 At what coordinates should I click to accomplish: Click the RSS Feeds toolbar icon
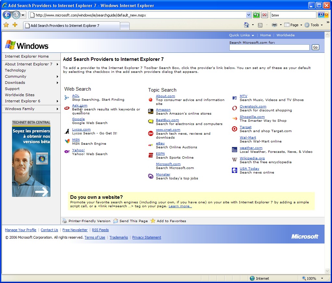pos(260,25)
